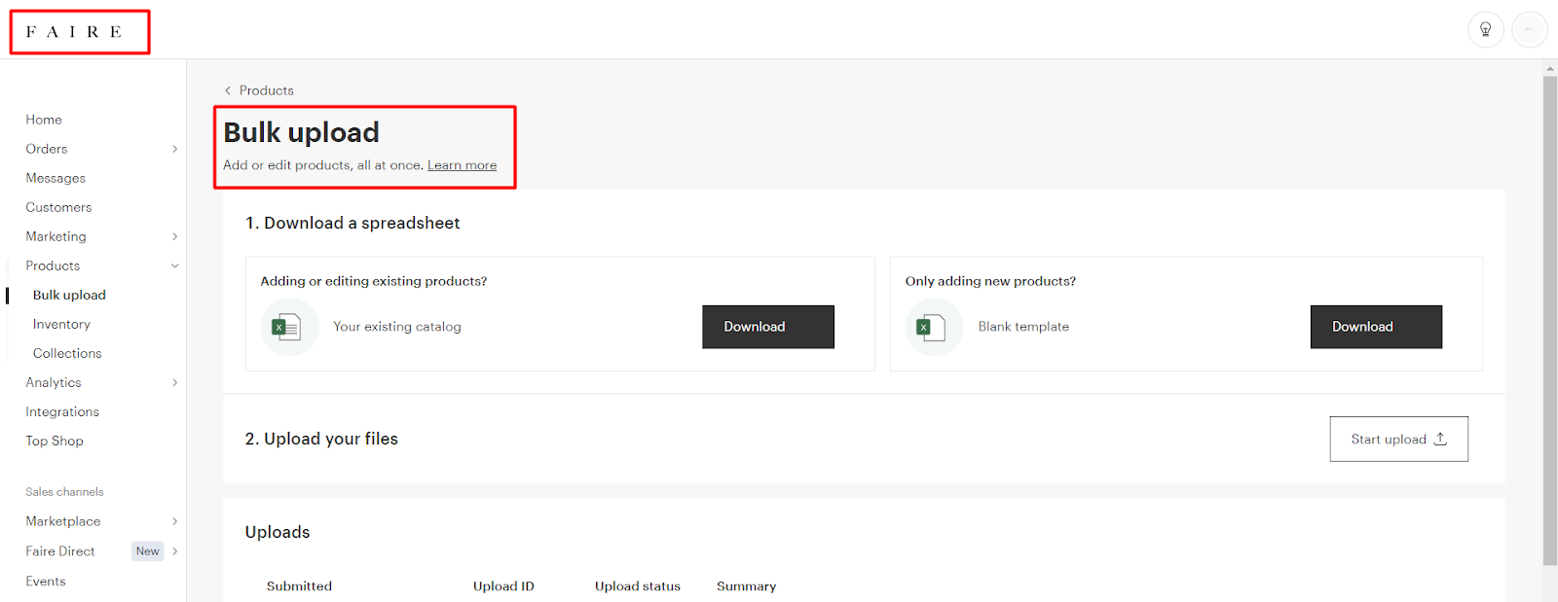Download your existing catalog
The height and width of the screenshot is (602, 1558).
click(768, 327)
